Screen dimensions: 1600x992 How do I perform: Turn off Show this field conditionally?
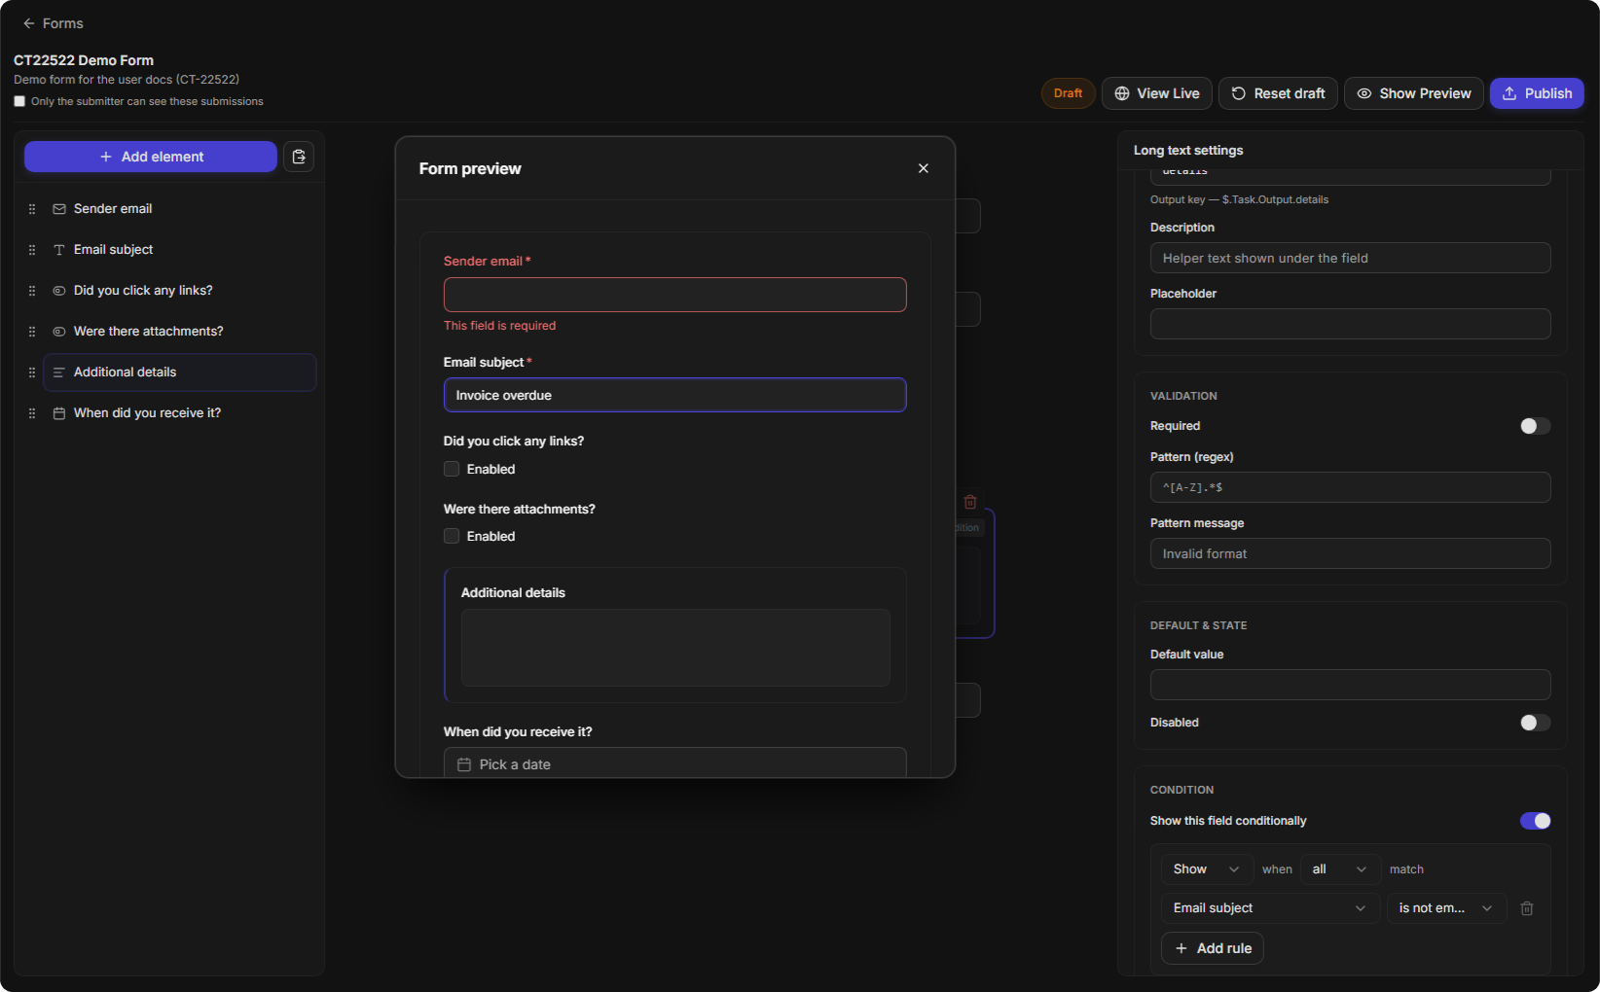pos(1535,821)
